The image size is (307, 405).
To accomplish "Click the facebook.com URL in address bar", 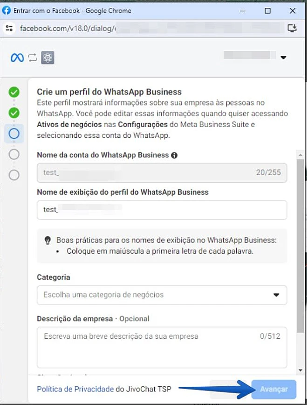I will pos(68,28).
